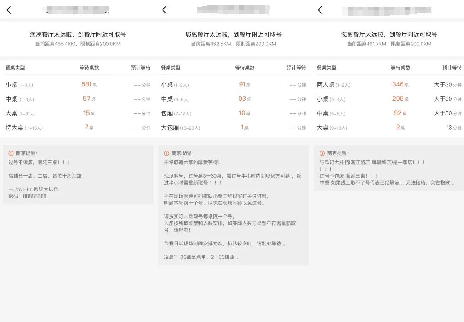
Task: Choose the 大包厢 (13-20人) table type
Action: pyautogui.click(x=234, y=128)
